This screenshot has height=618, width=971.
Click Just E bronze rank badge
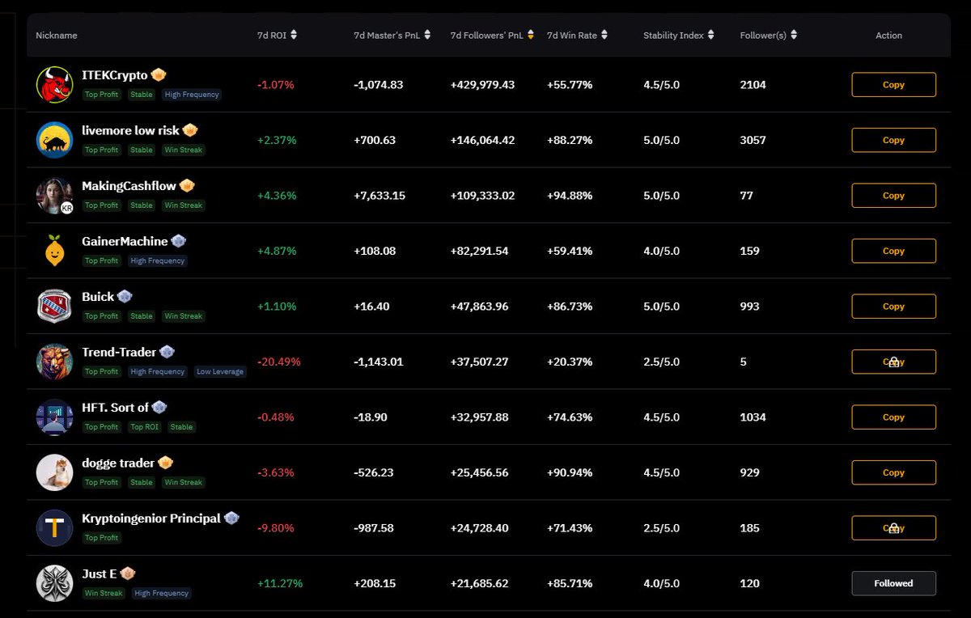coord(128,574)
